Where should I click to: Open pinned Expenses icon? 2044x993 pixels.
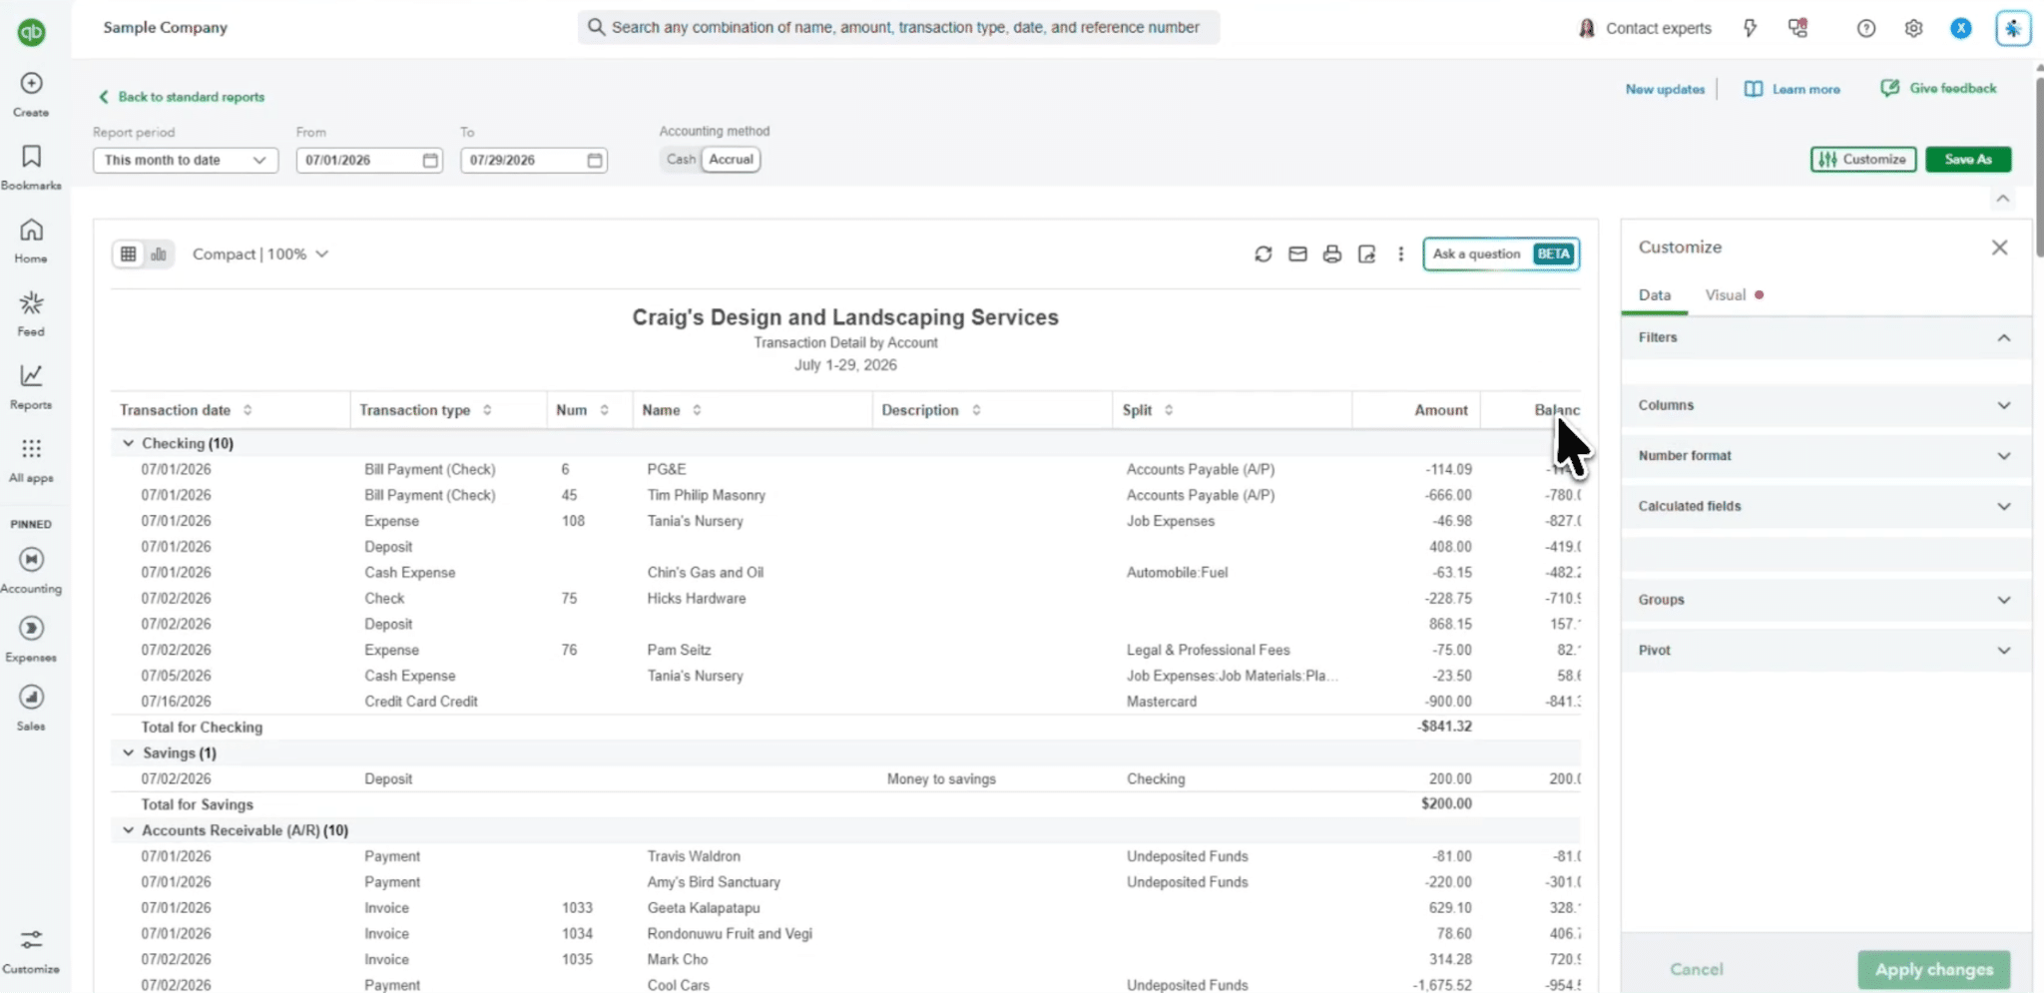click(x=31, y=628)
